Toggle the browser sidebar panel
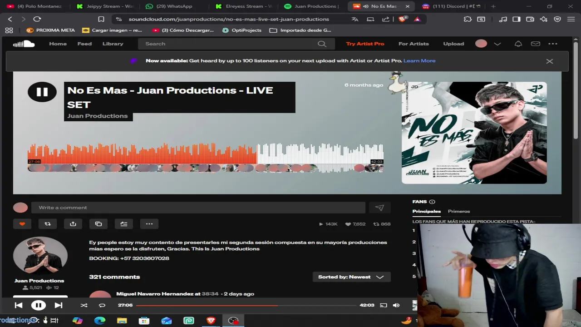The image size is (581, 327). 517,19
